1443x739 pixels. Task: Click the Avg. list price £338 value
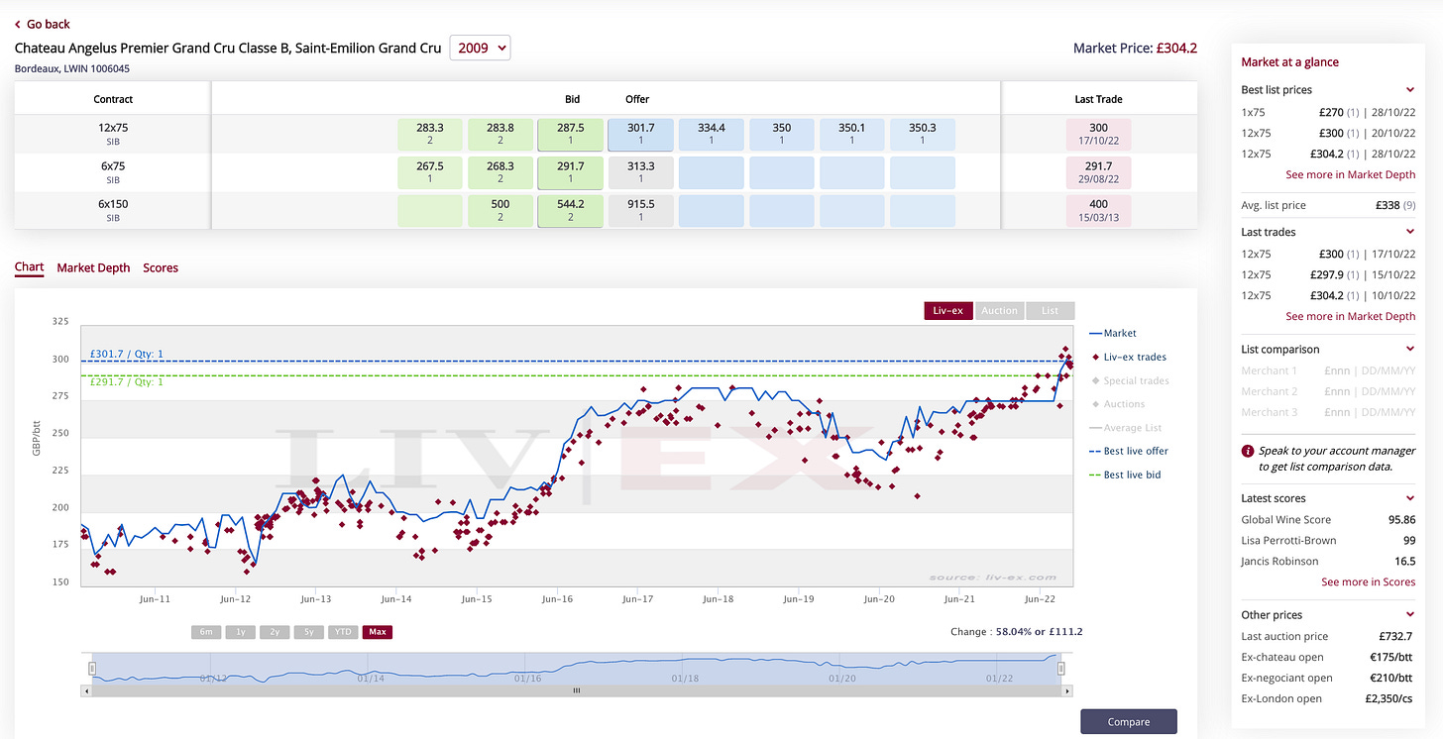click(x=1389, y=206)
